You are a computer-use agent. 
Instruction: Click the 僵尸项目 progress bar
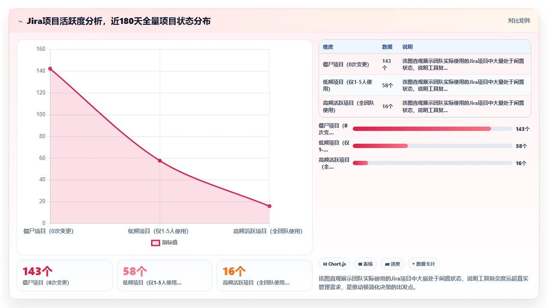(432, 129)
